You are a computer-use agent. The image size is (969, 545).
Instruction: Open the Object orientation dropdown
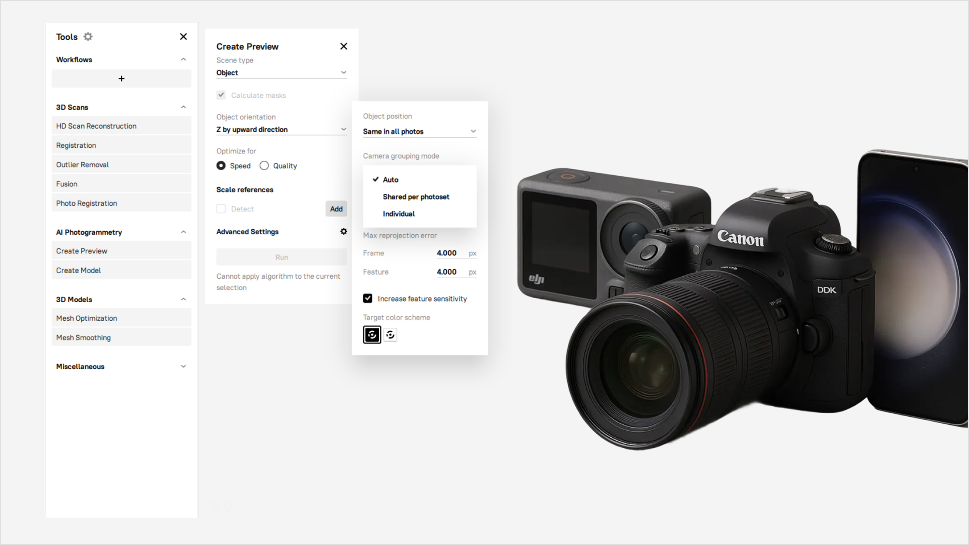[281, 130]
